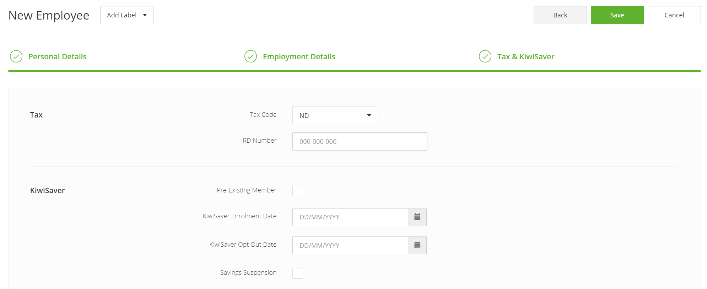The height and width of the screenshot is (289, 707).
Task: Go to the Employment Details step
Action: 299,56
